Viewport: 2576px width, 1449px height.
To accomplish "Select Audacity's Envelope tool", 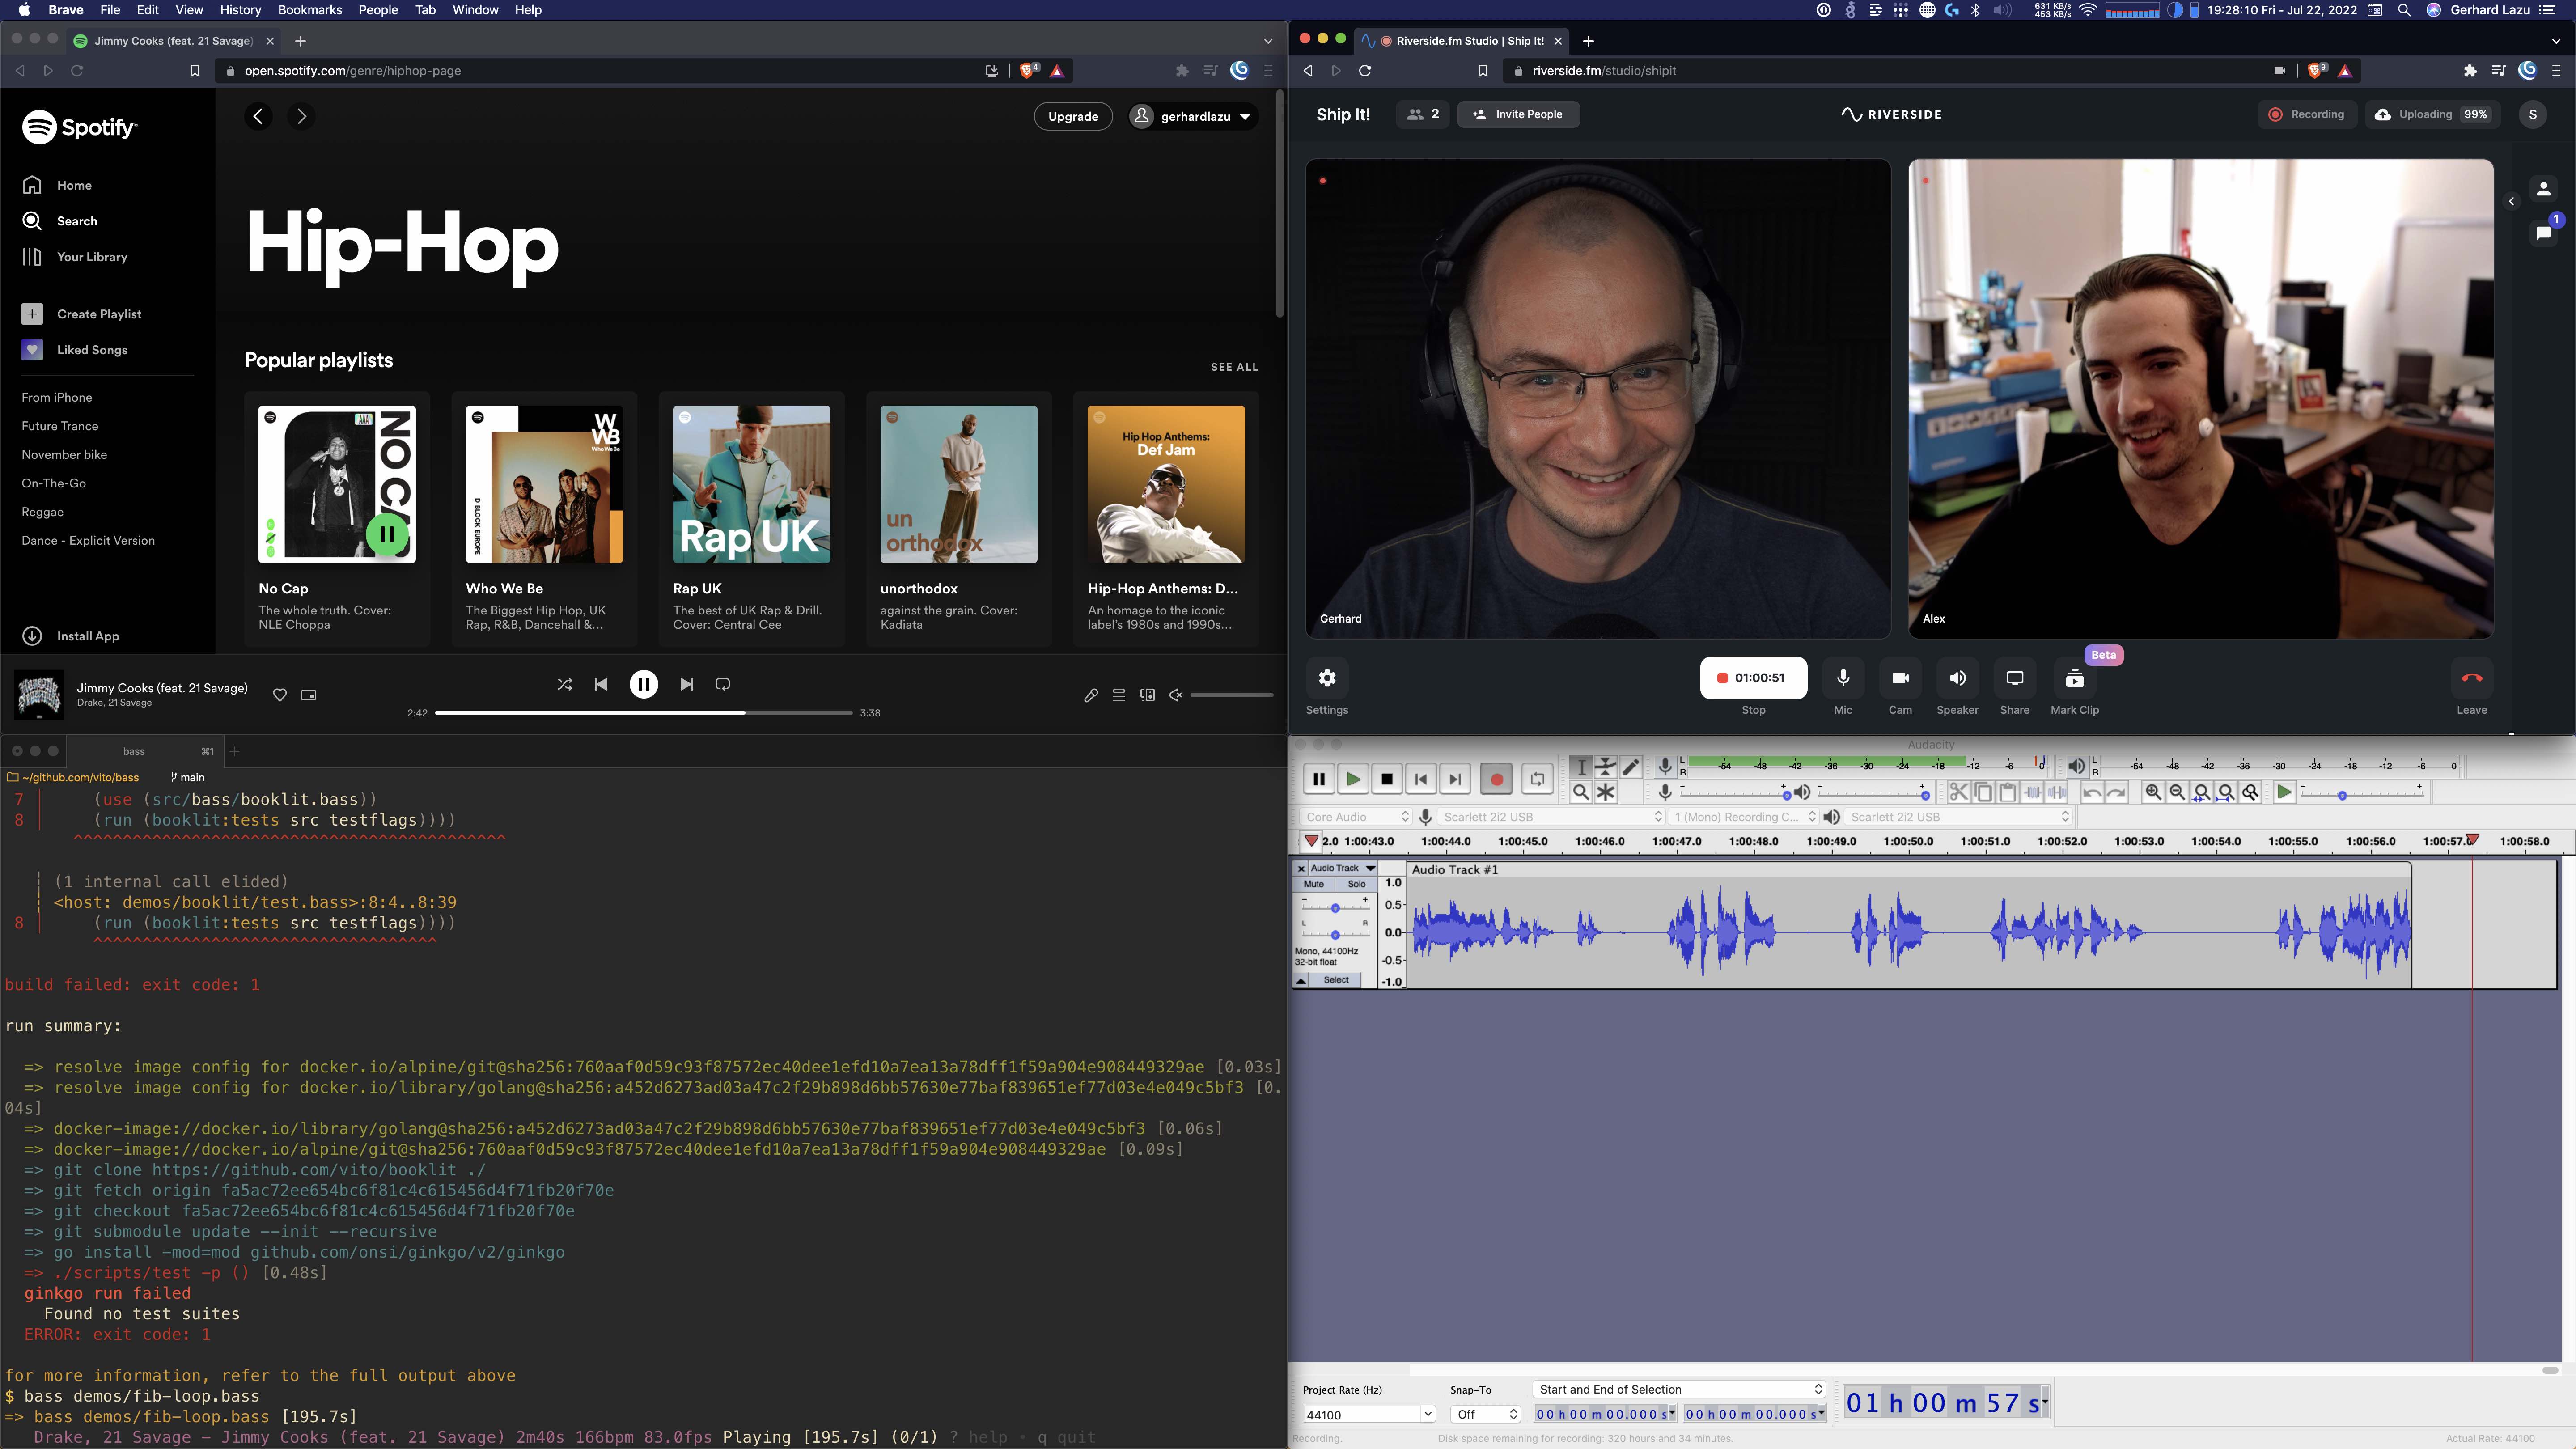I will (x=1605, y=767).
